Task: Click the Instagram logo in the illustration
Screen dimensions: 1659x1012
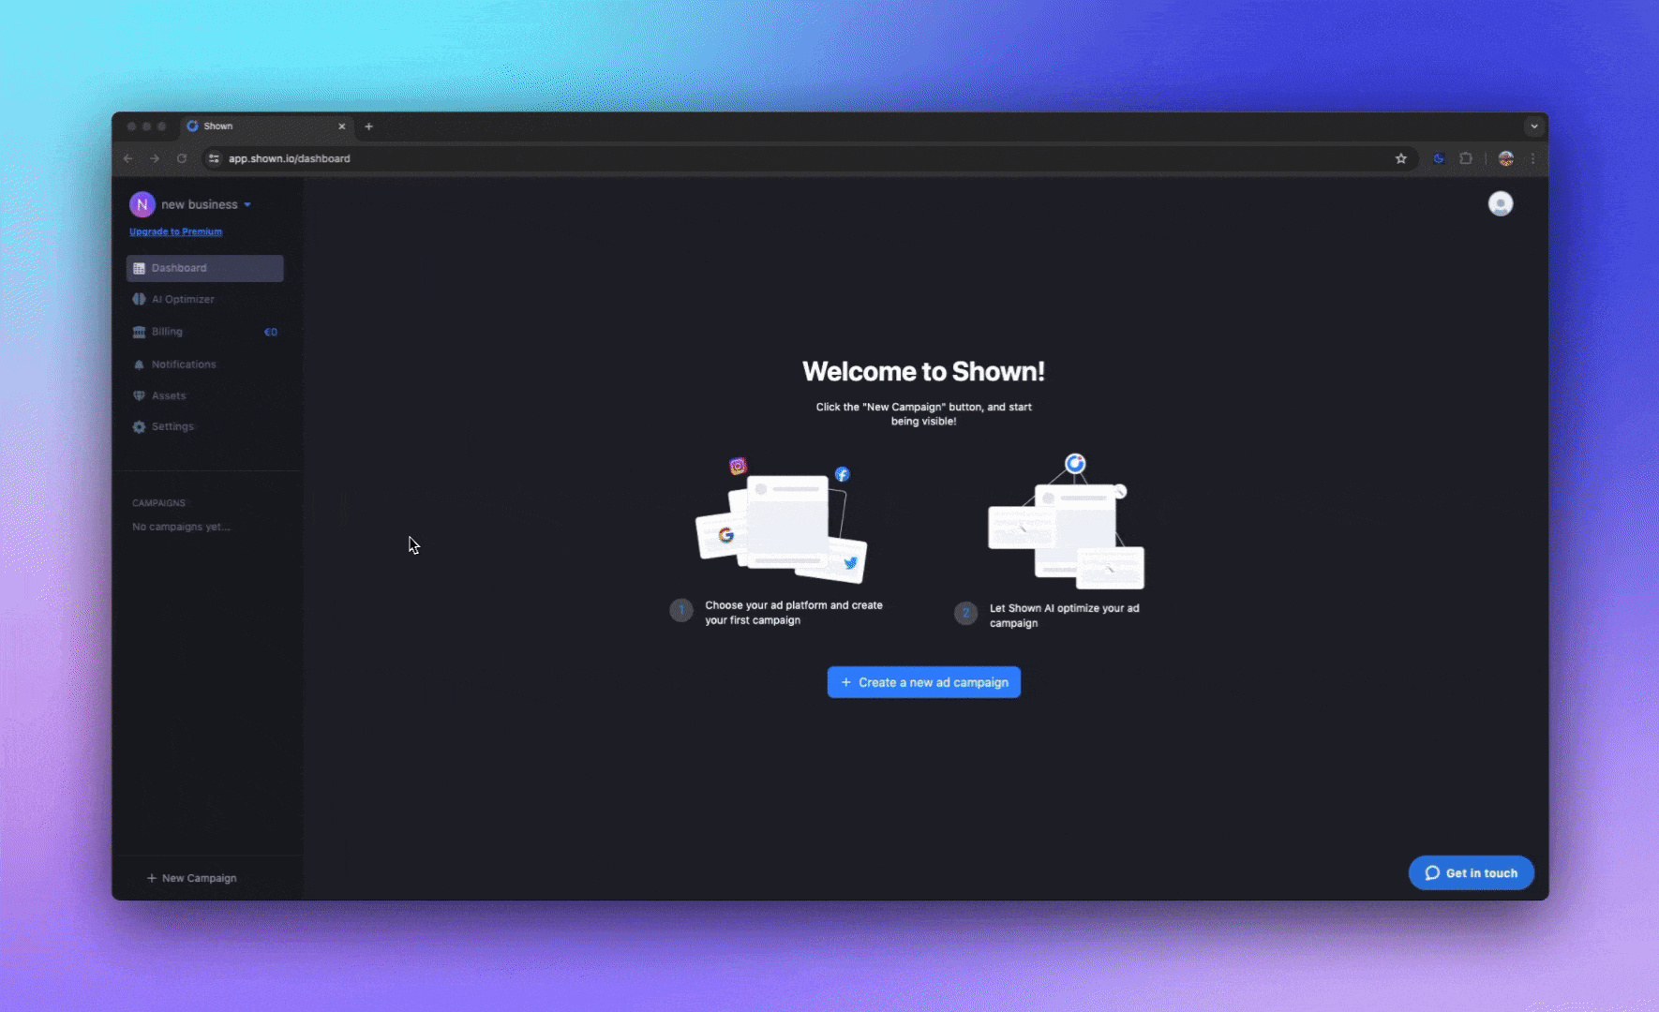Action: coord(739,466)
